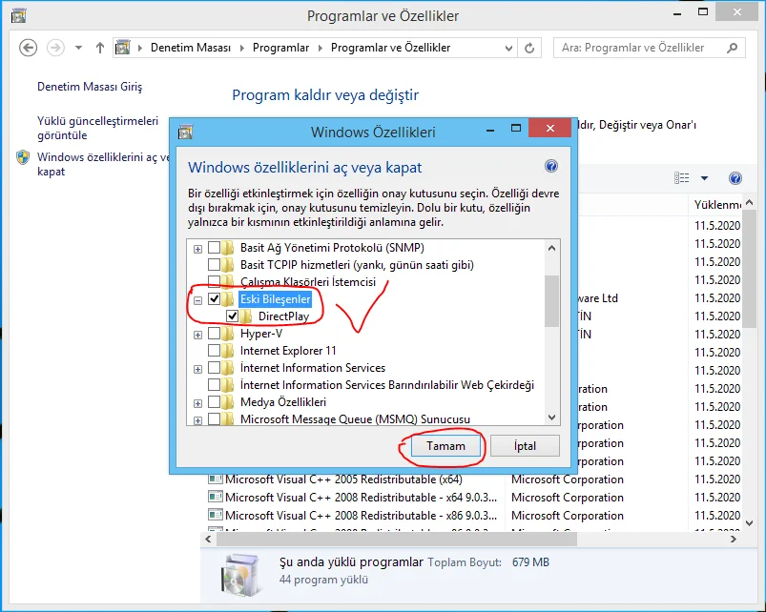766x612 pixels.
Task: Open Denetim Masası Giriş link
Action: pyautogui.click(x=90, y=87)
